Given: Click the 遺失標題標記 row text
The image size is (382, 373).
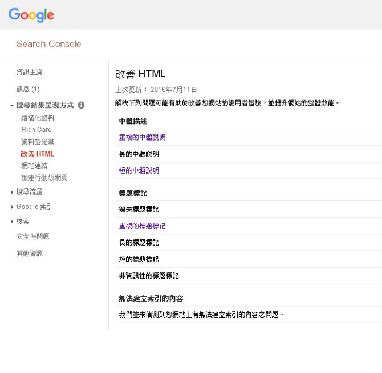Looking at the screenshot, I should pos(139,209).
